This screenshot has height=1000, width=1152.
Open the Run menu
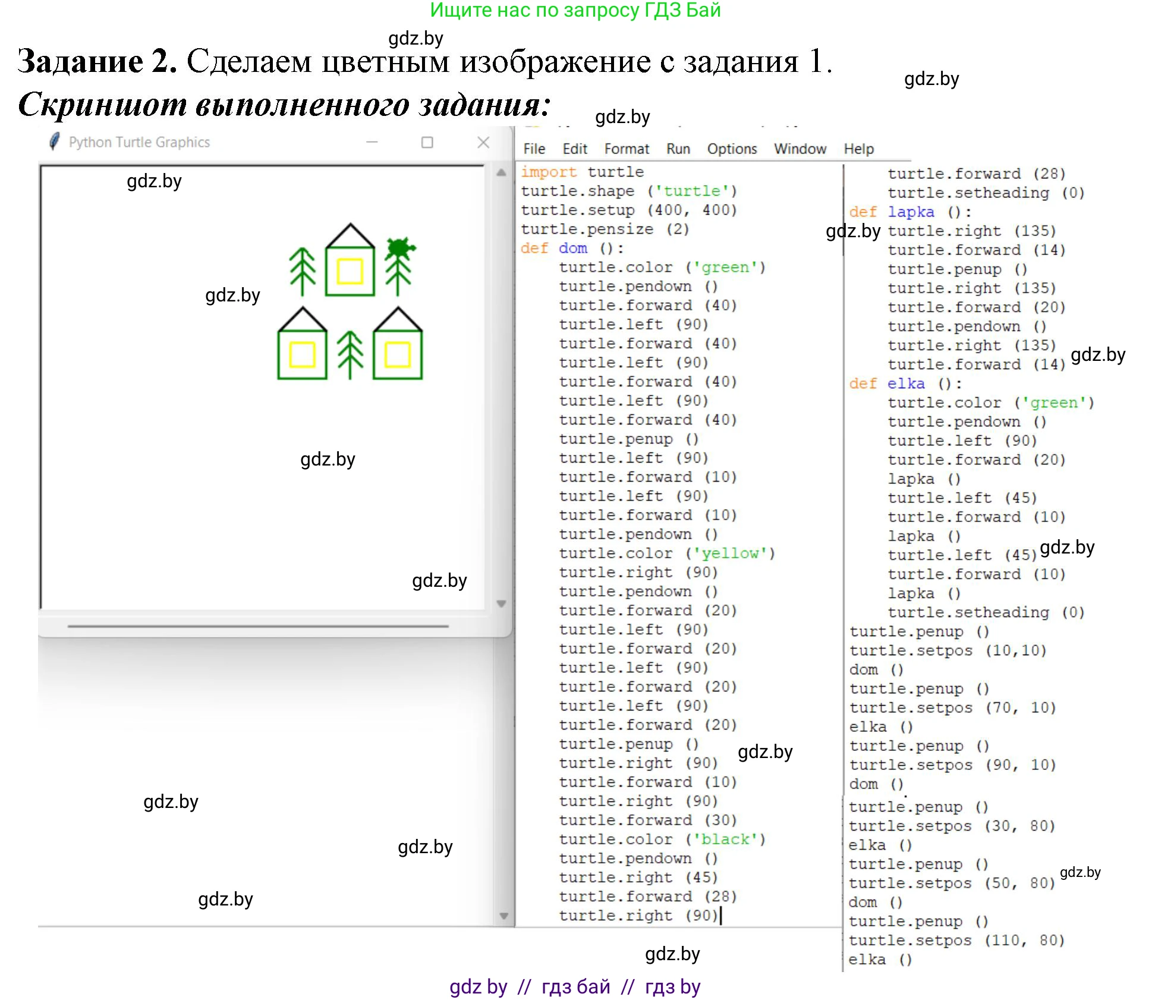point(678,148)
